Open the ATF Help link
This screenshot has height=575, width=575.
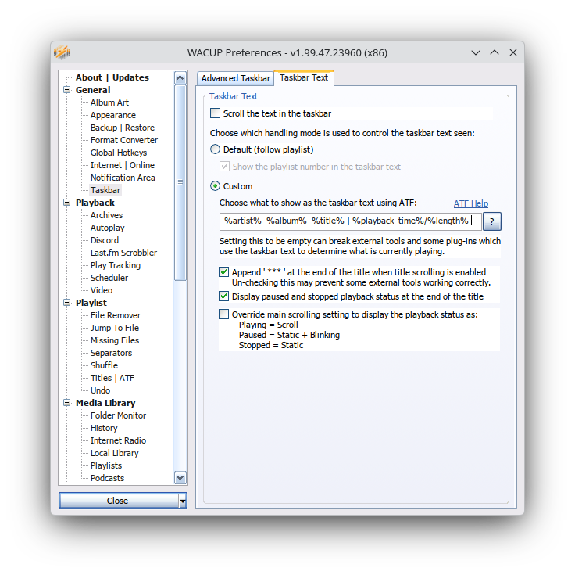point(470,203)
